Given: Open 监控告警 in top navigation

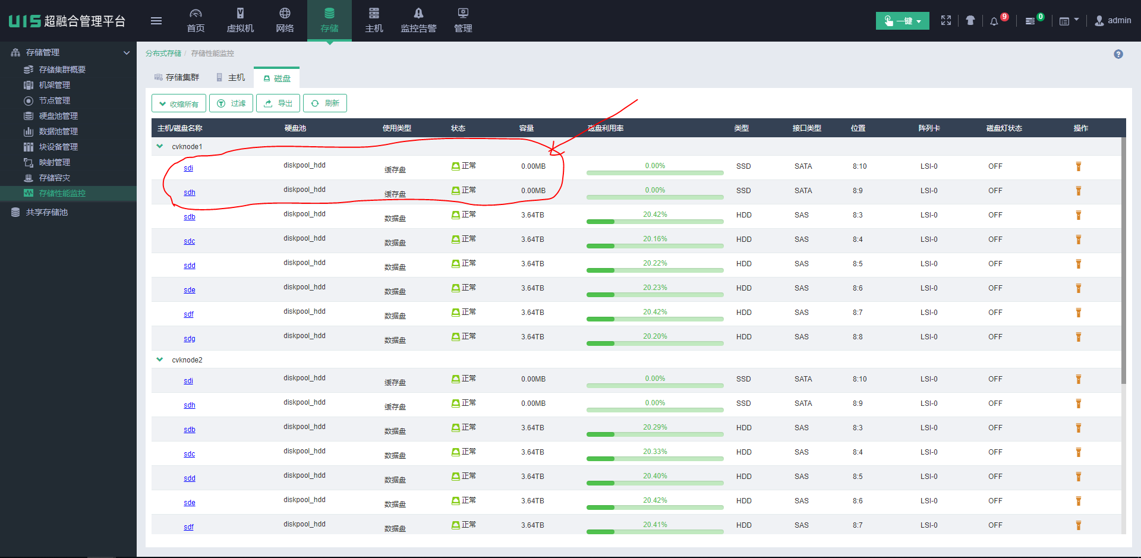Looking at the screenshot, I should (x=418, y=21).
